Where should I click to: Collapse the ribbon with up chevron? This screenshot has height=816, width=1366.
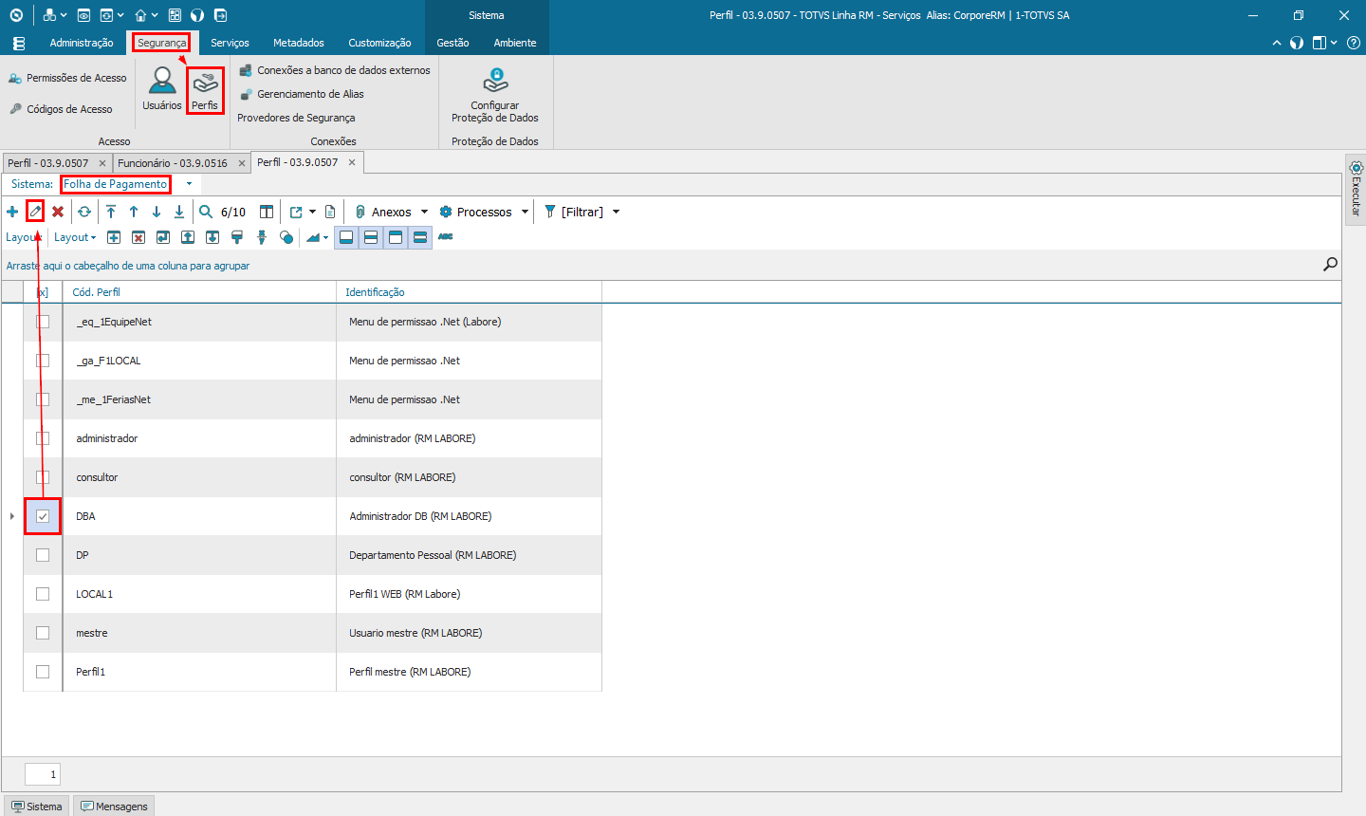coord(1276,43)
